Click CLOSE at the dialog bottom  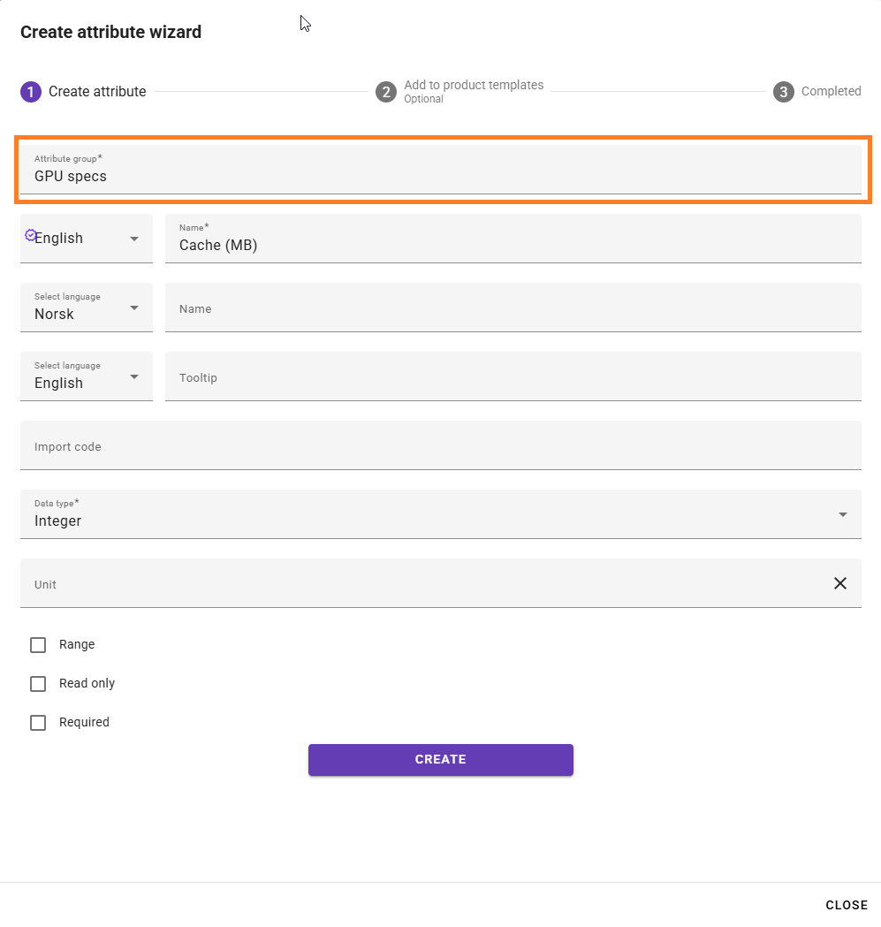[847, 905]
